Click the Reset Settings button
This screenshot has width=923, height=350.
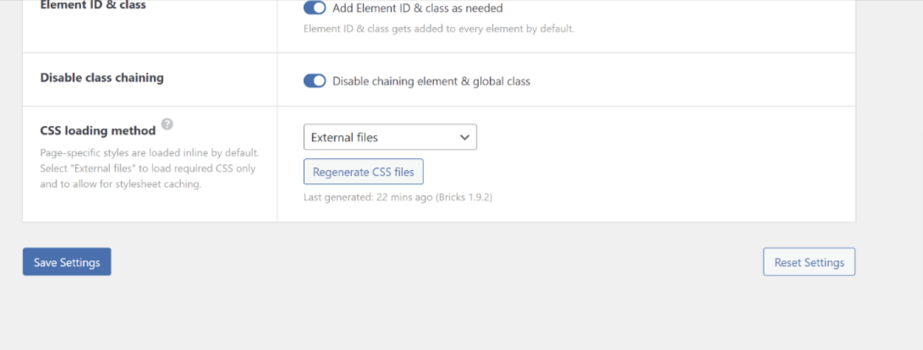pos(809,262)
